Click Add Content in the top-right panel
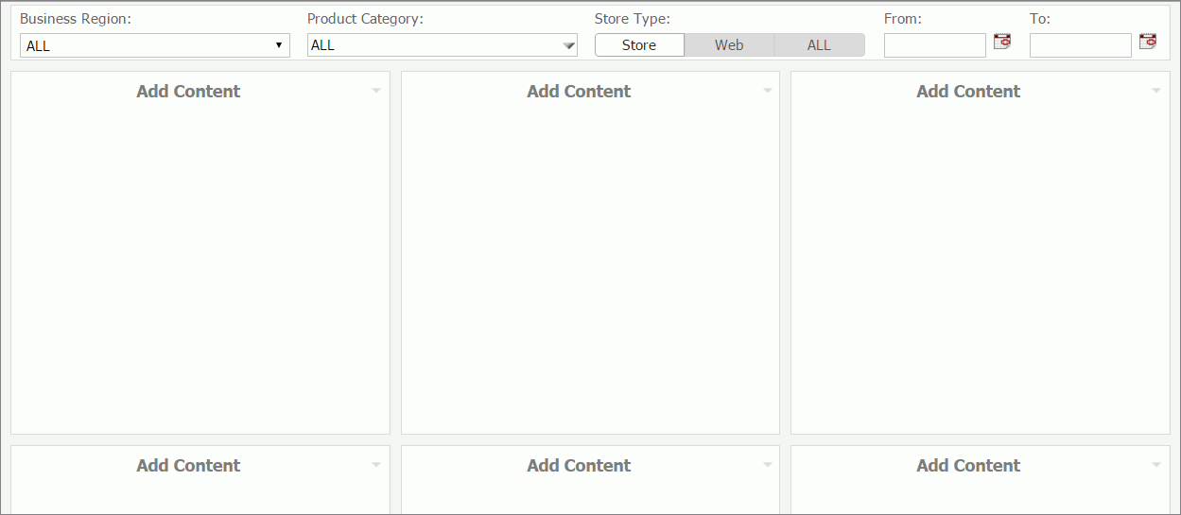 (x=968, y=92)
